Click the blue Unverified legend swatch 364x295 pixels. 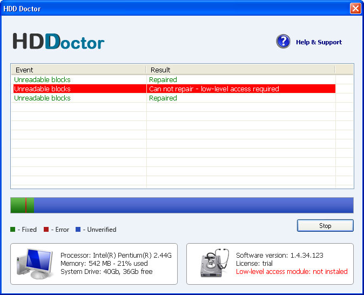pyautogui.click(x=78, y=230)
